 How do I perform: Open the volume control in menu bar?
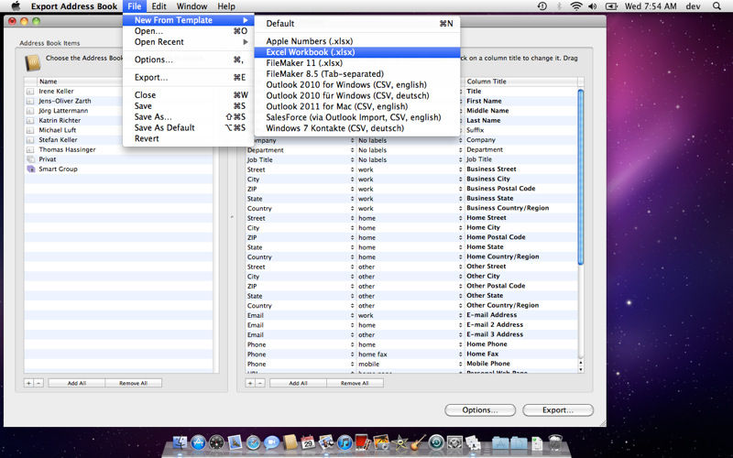tap(593, 6)
